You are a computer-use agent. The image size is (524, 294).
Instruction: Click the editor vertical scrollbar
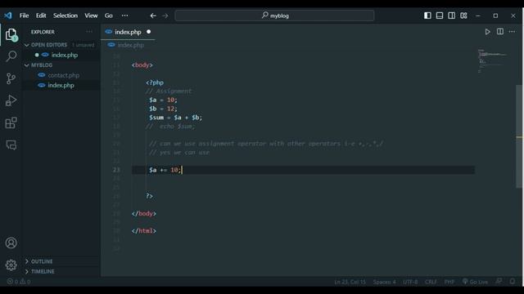[519, 136]
